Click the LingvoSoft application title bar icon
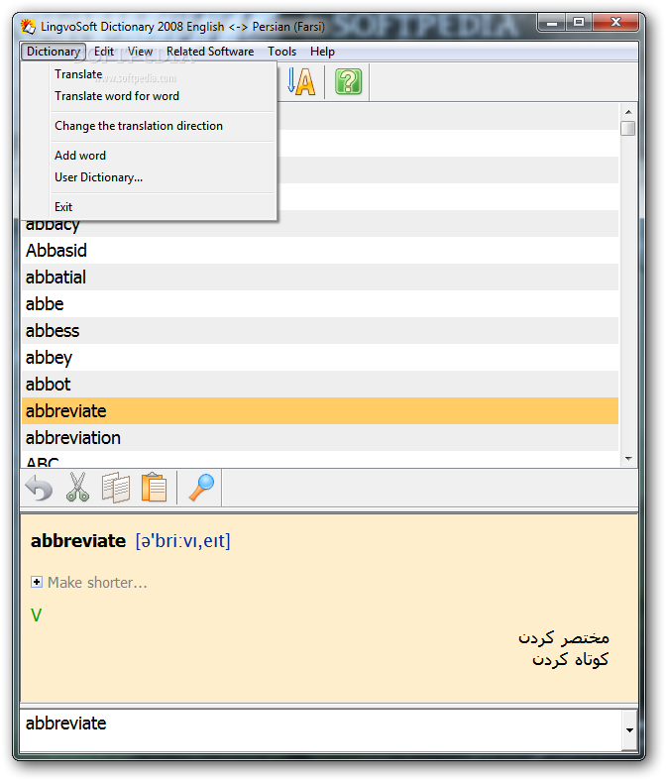Image resolution: width=666 pixels, height=781 pixels. (28, 27)
